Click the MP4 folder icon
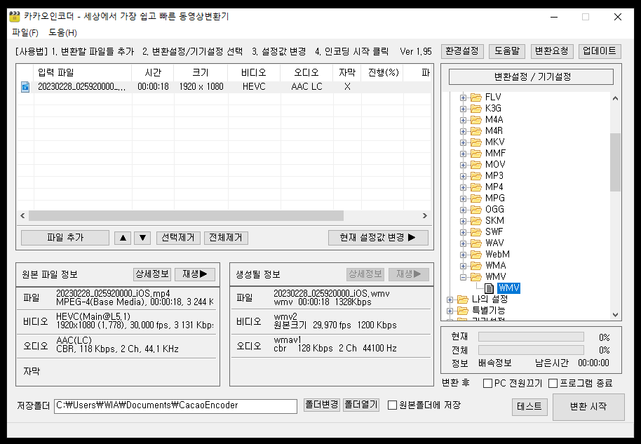 pyautogui.click(x=475, y=187)
